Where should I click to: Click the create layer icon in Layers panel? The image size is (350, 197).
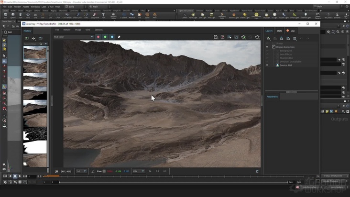[x=269, y=38]
